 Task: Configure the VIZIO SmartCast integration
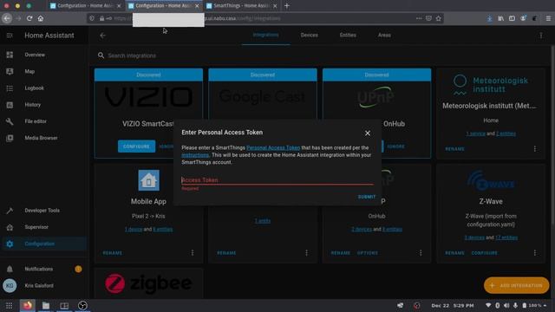point(136,146)
